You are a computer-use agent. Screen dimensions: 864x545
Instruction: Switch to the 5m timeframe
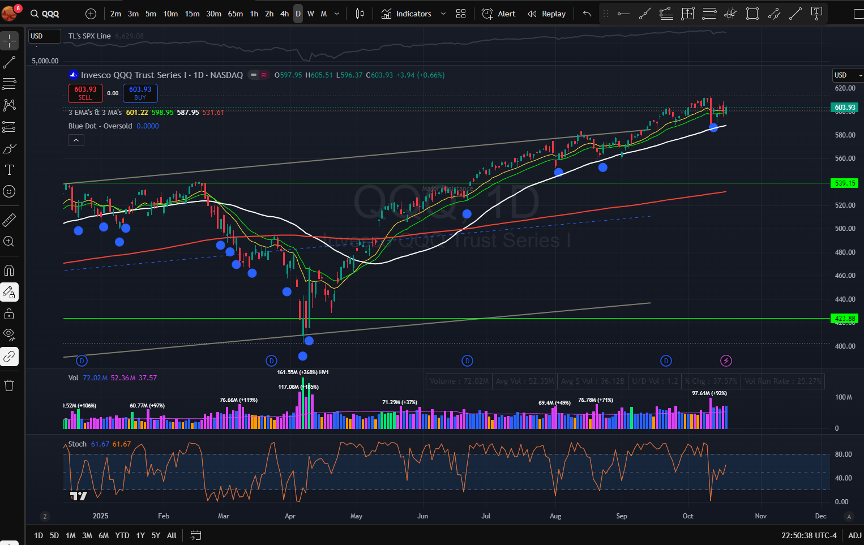point(151,14)
